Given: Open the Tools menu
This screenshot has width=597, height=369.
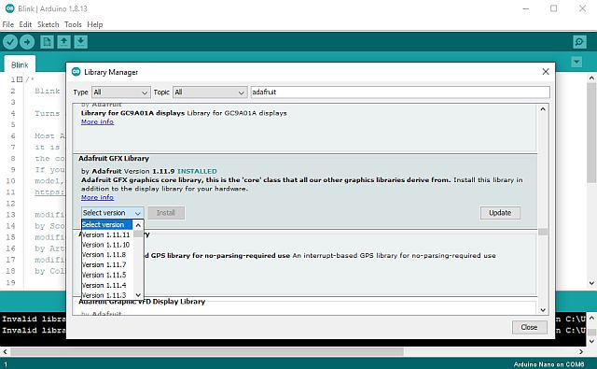Looking at the screenshot, I should (73, 24).
